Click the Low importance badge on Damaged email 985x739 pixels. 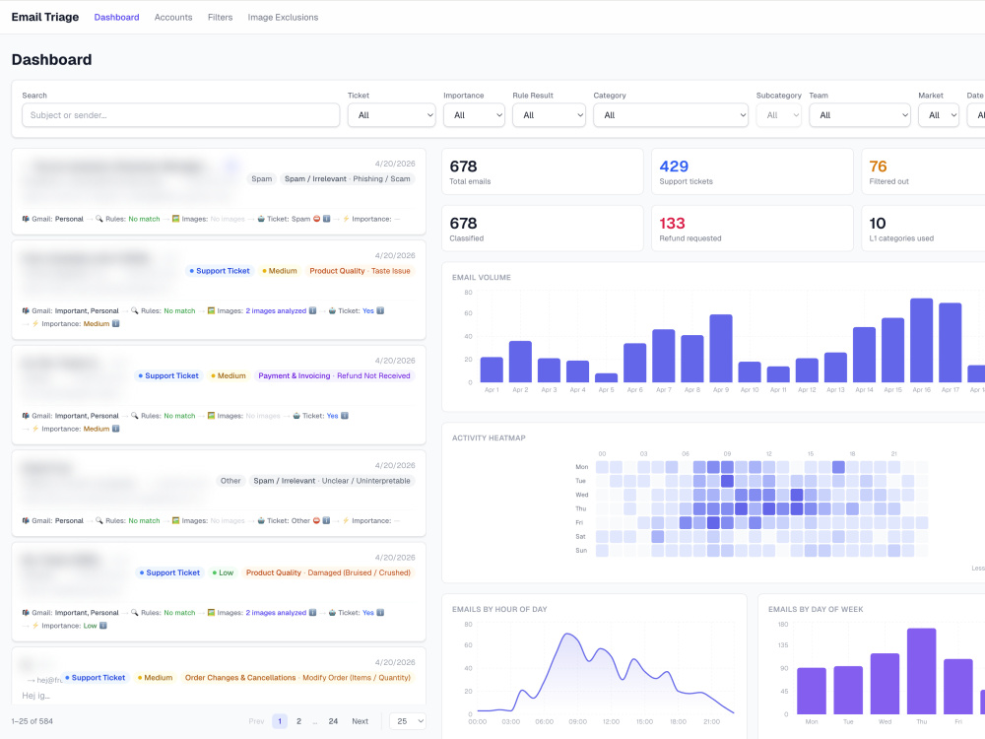point(223,572)
